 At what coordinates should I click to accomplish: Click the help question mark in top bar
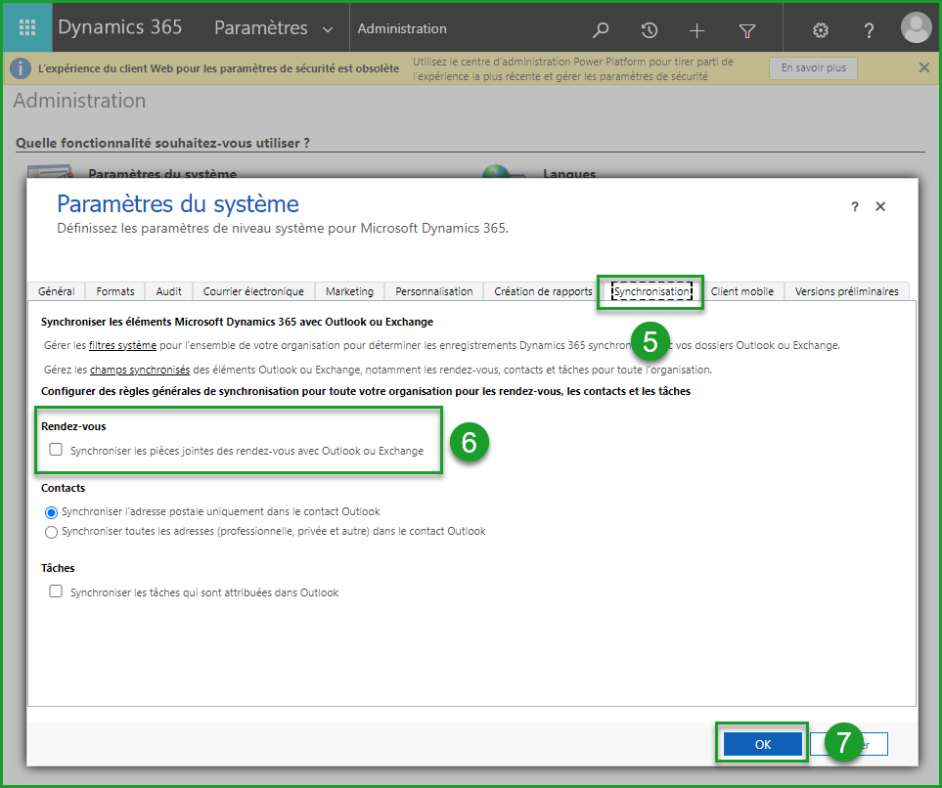869,30
